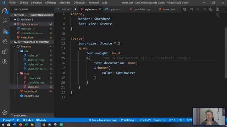The height and width of the screenshot is (127, 227).
Task: Open the Fichier menu
Action: click(x=12, y=2)
